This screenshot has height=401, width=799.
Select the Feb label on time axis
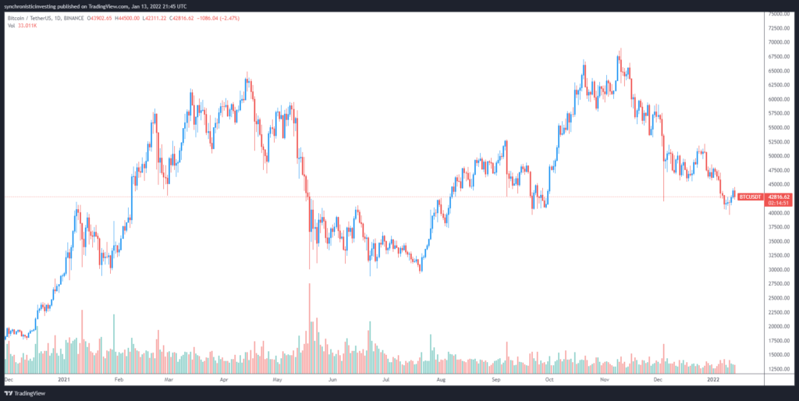pos(119,380)
